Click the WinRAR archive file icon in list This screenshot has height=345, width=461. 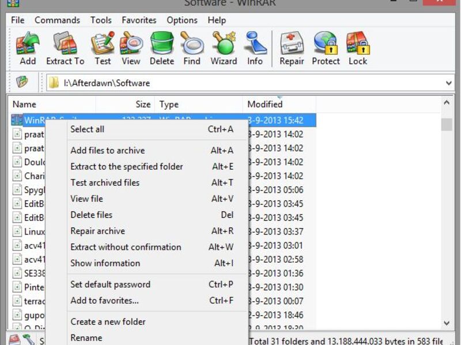[x=17, y=120]
